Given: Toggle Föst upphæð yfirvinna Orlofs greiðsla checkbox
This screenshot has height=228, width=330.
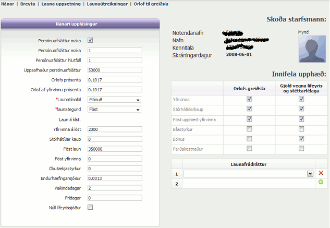Looking at the screenshot, I should point(249,119).
